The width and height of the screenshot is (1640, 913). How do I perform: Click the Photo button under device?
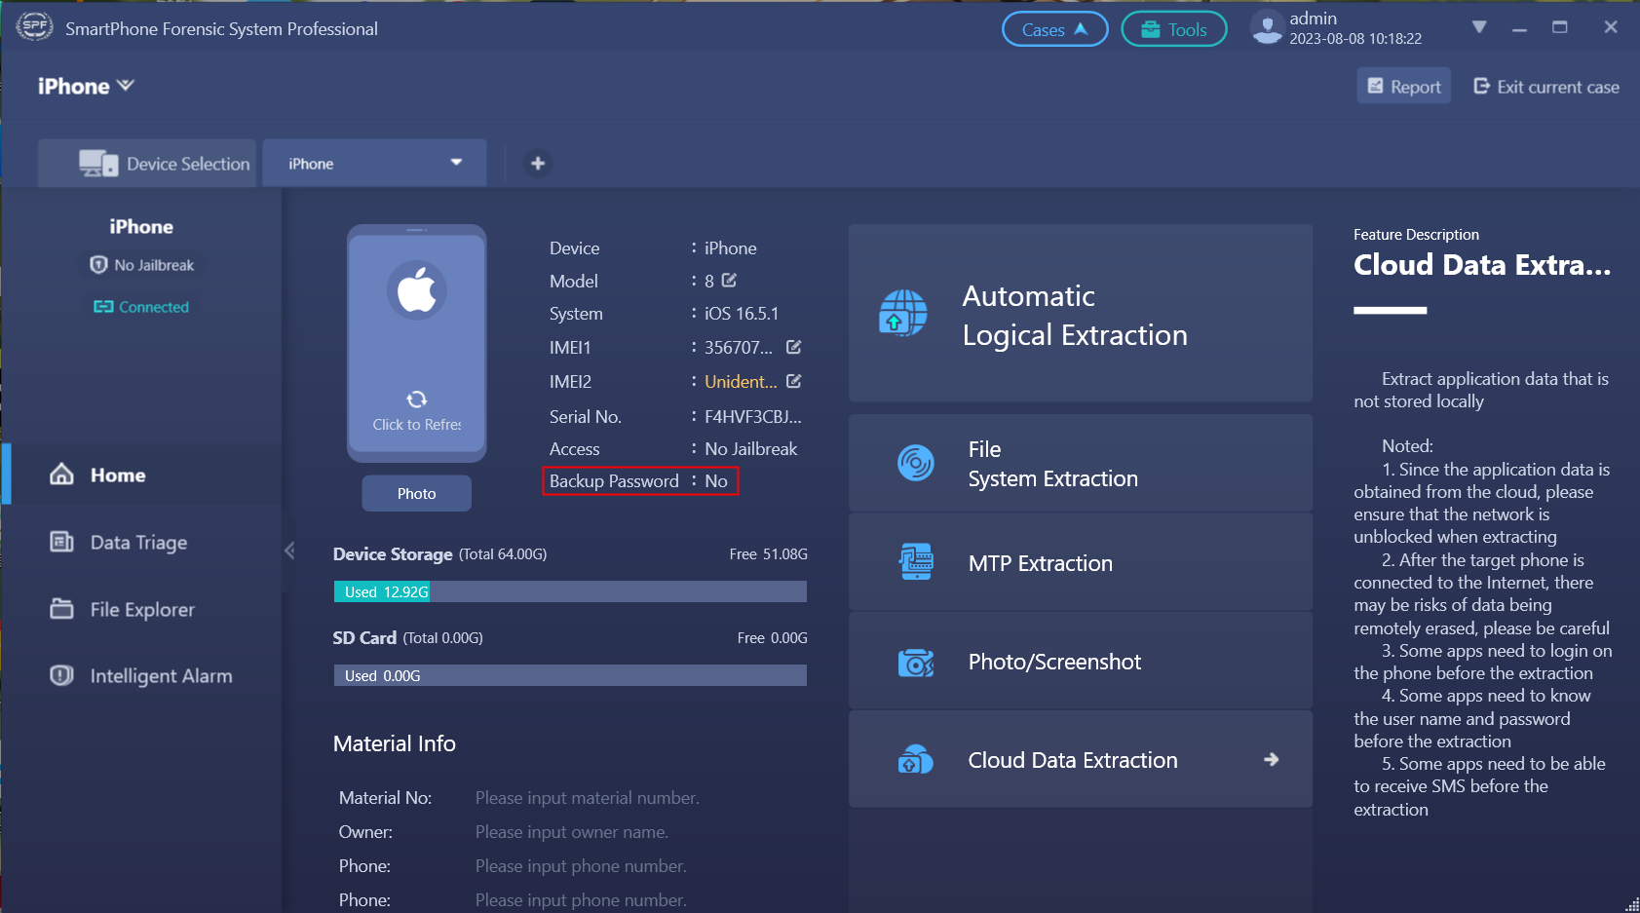tap(416, 493)
